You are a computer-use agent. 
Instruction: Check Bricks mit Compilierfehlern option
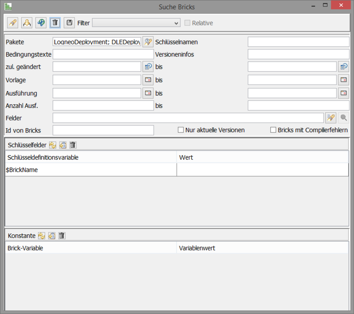[273, 130]
